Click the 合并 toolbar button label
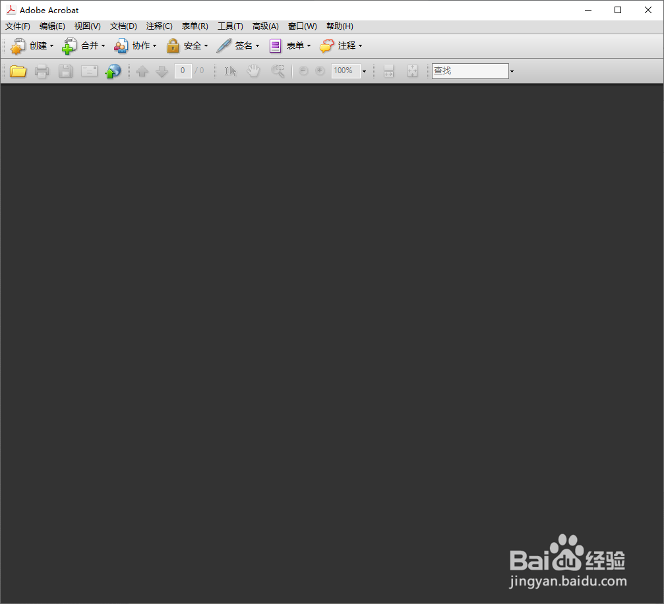This screenshot has width=664, height=604. coord(90,45)
